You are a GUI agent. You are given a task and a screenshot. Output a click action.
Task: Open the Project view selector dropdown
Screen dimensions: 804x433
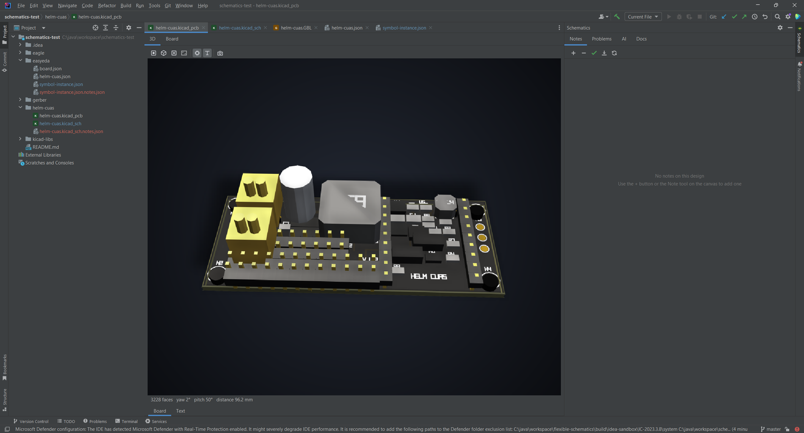point(30,28)
